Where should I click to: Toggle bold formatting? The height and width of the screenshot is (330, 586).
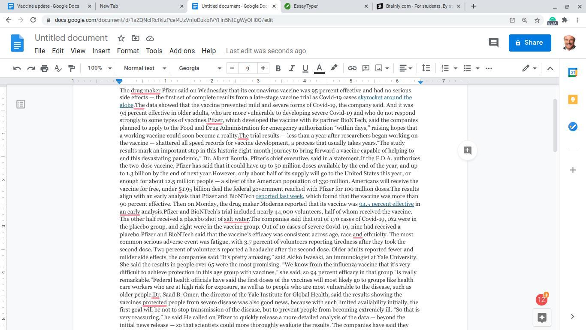tap(278, 68)
